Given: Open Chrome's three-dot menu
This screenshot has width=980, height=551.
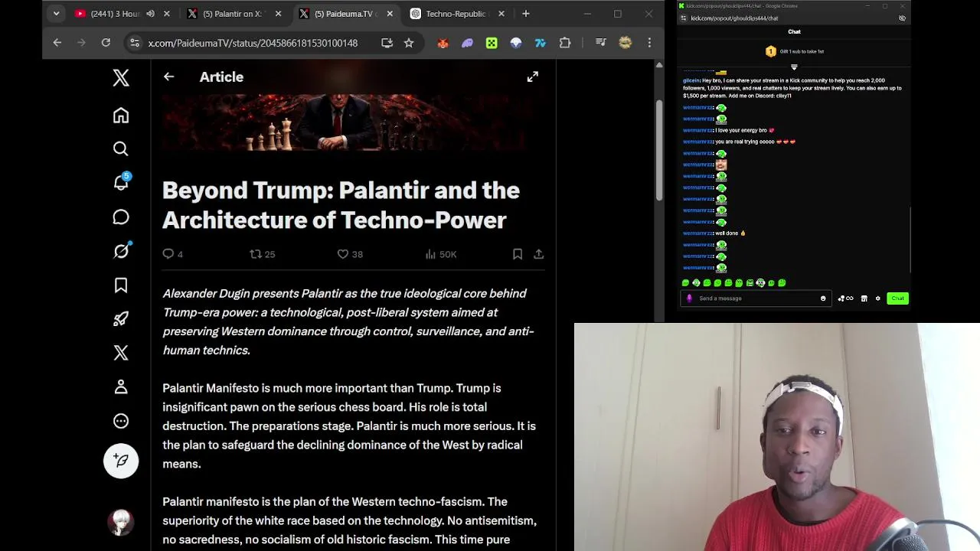Looking at the screenshot, I should coord(649,43).
